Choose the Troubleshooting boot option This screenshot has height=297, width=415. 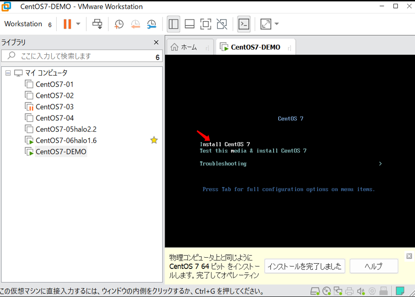coord(223,164)
